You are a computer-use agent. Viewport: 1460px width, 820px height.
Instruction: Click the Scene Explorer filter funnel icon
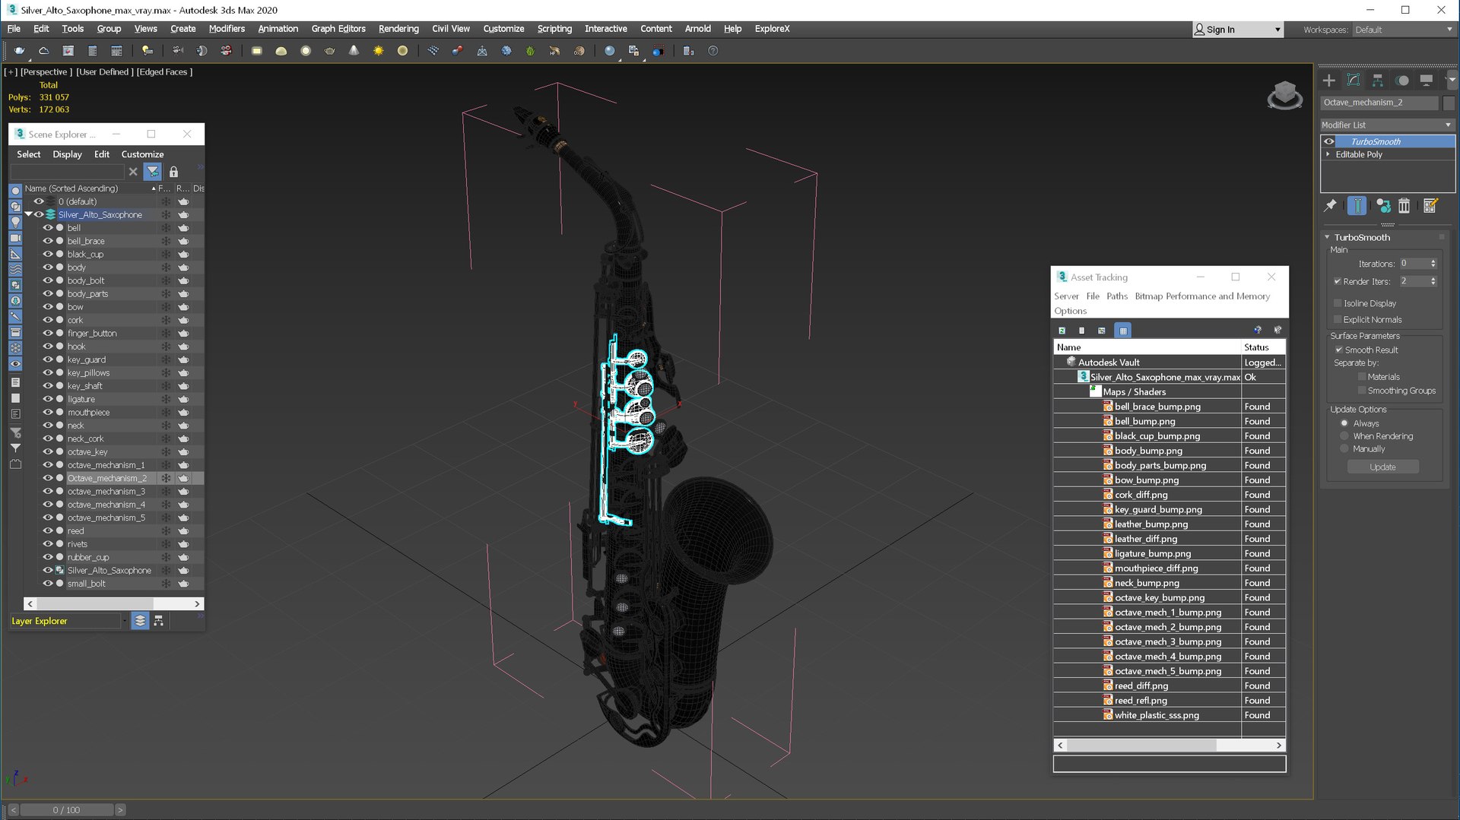pos(153,172)
